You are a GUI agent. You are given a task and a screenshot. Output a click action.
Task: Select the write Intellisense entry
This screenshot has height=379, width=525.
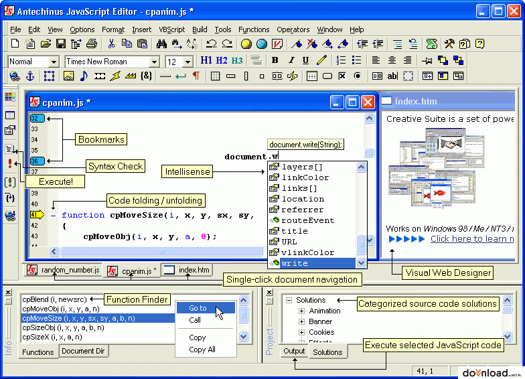coord(313,263)
